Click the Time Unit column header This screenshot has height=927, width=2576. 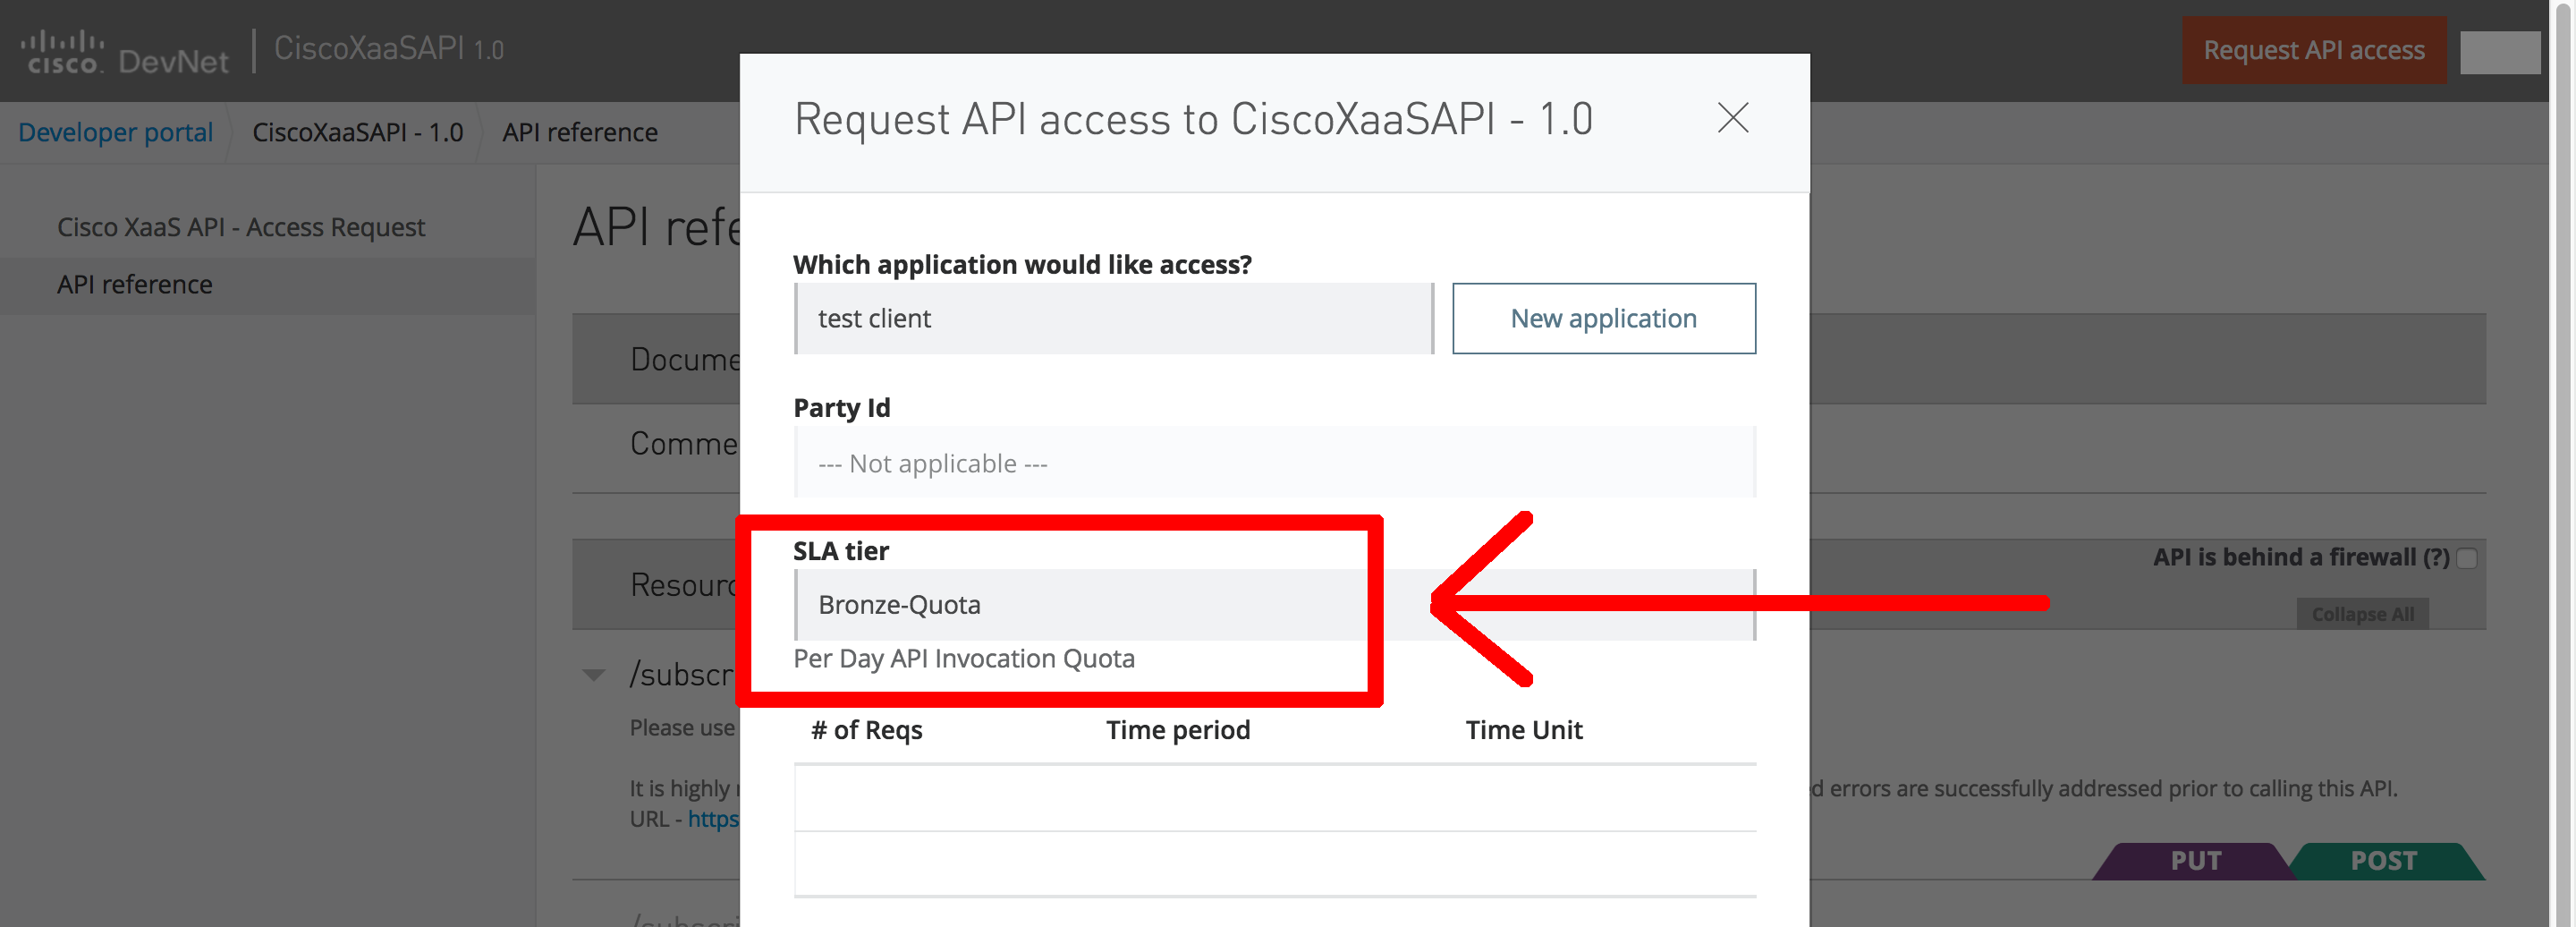coord(1523,730)
